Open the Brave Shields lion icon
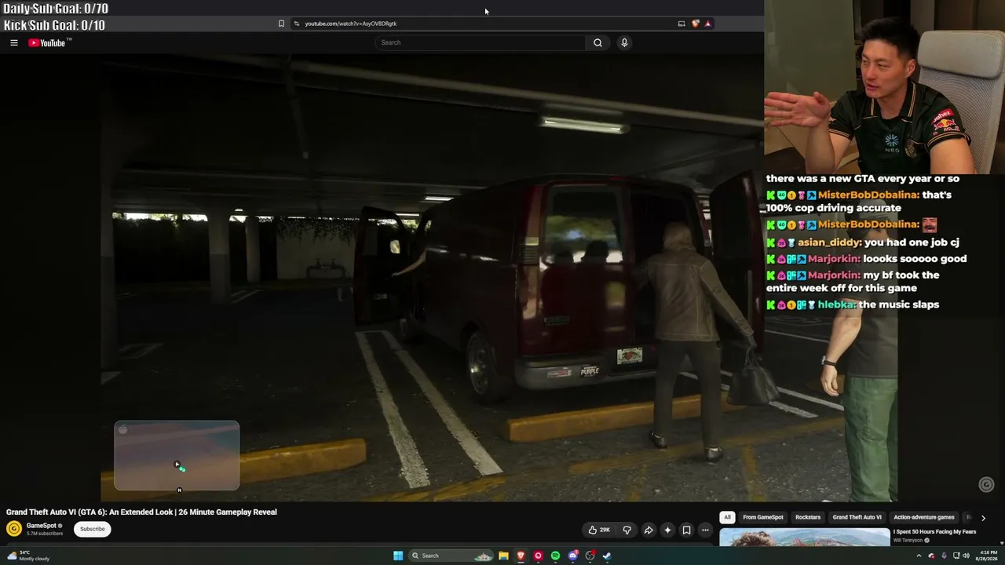 pyautogui.click(x=695, y=24)
